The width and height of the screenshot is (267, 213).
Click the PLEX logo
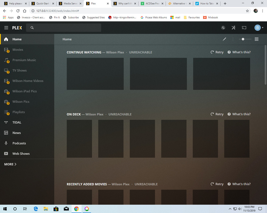17,28
